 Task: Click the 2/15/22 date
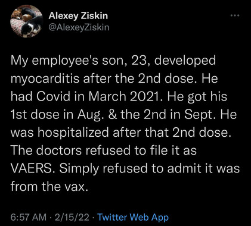[x=72, y=217]
